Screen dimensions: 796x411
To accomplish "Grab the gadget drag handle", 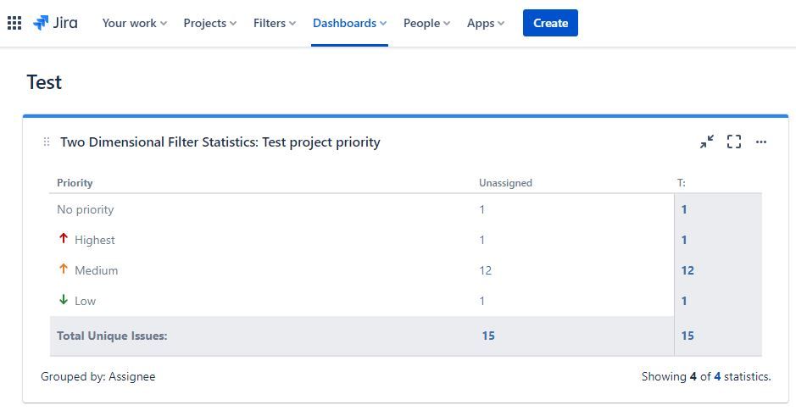I will pos(47,142).
